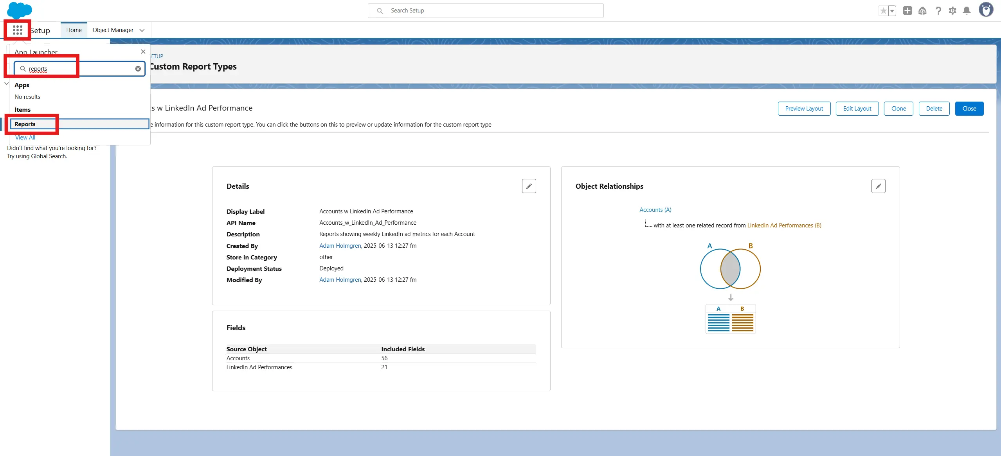Switch to the Home tab
The width and height of the screenshot is (1001, 456).
[x=74, y=30]
